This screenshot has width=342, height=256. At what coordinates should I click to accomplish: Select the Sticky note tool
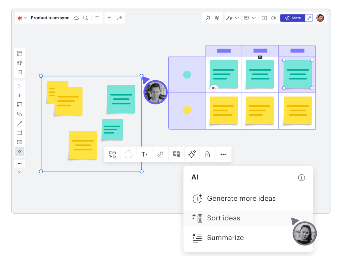coord(19,105)
